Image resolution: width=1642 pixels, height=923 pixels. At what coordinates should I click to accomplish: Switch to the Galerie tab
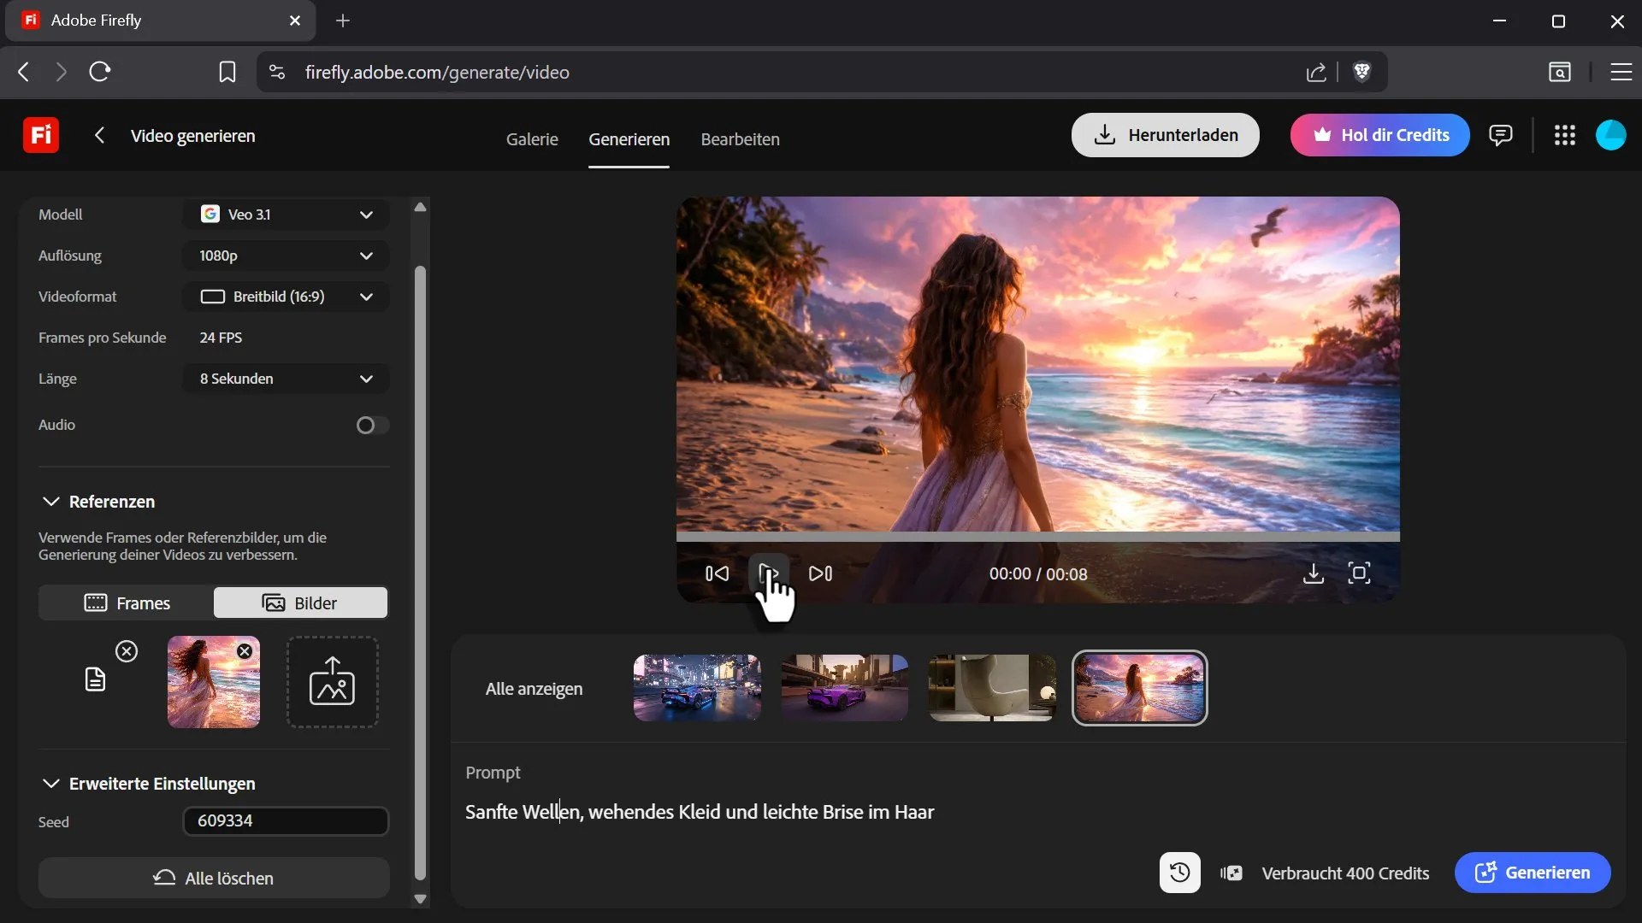pyautogui.click(x=532, y=139)
